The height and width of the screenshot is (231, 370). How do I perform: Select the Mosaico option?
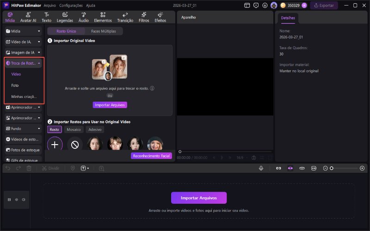[74, 130]
